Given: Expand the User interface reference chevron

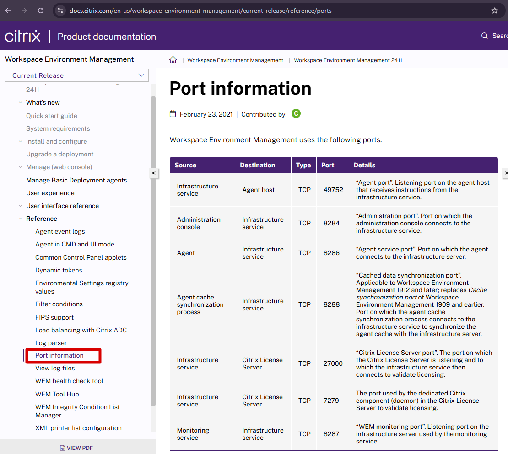Looking at the screenshot, I should tap(20, 206).
